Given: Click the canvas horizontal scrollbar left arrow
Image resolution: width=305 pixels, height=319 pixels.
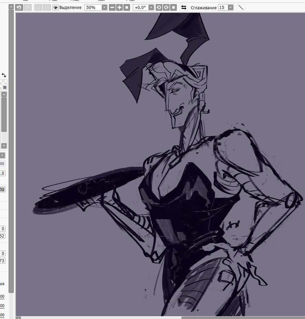Looking at the screenshot, I should tap(19, 318).
